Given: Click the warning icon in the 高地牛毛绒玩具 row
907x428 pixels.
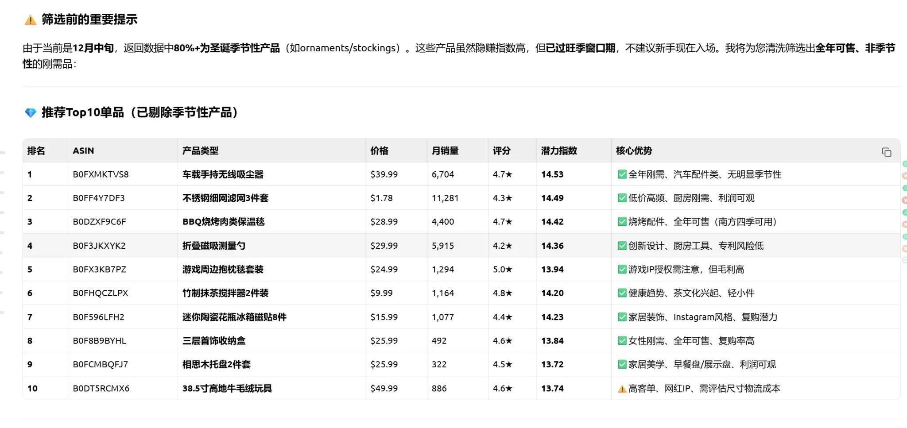Looking at the screenshot, I should tap(622, 389).
